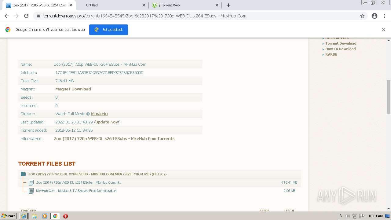Screen dimensions: 391x220
Task: Click the folder header ZOO (2017) 720P row
Action: pyautogui.click(x=160, y=174)
